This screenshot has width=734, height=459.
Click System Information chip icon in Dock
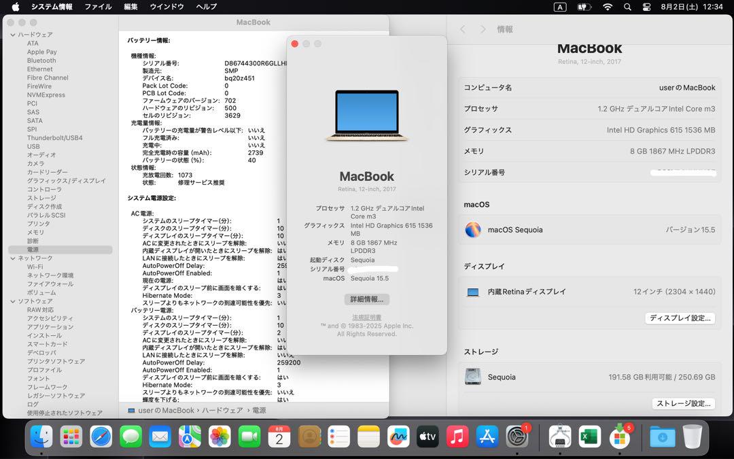560,437
